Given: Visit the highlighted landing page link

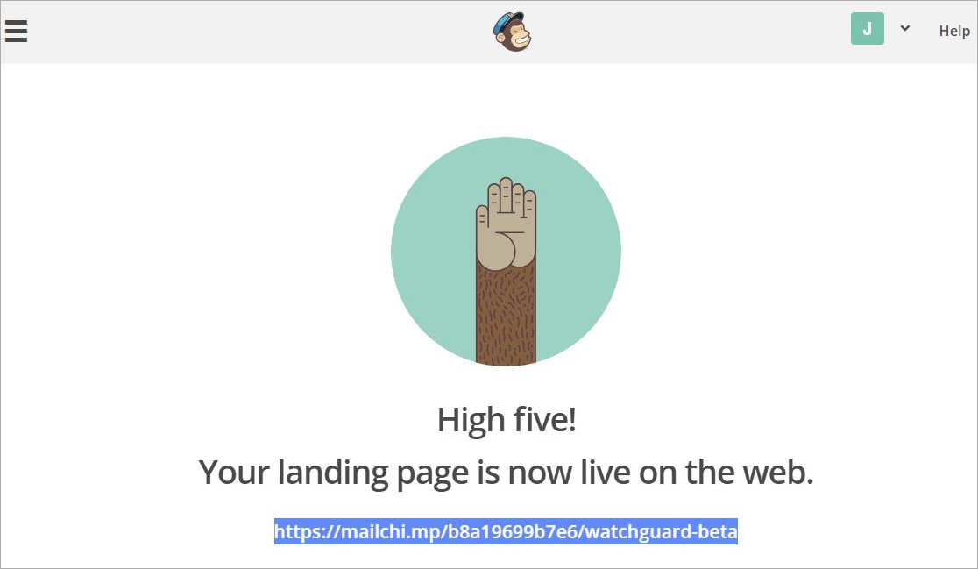Looking at the screenshot, I should click(x=506, y=531).
